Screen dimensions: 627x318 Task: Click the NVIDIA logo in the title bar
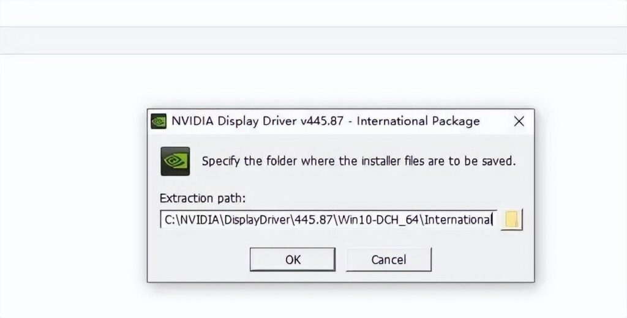coord(159,121)
